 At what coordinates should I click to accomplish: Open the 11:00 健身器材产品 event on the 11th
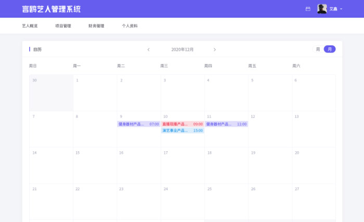[226, 124]
